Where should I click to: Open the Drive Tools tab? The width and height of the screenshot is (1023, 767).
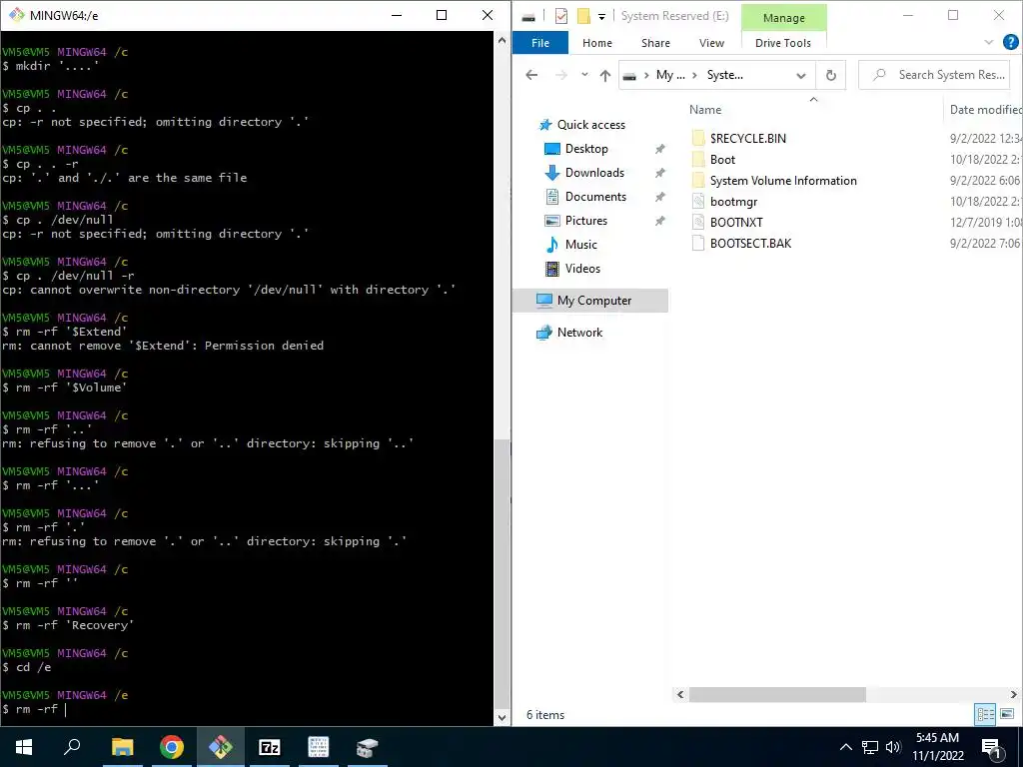(783, 42)
